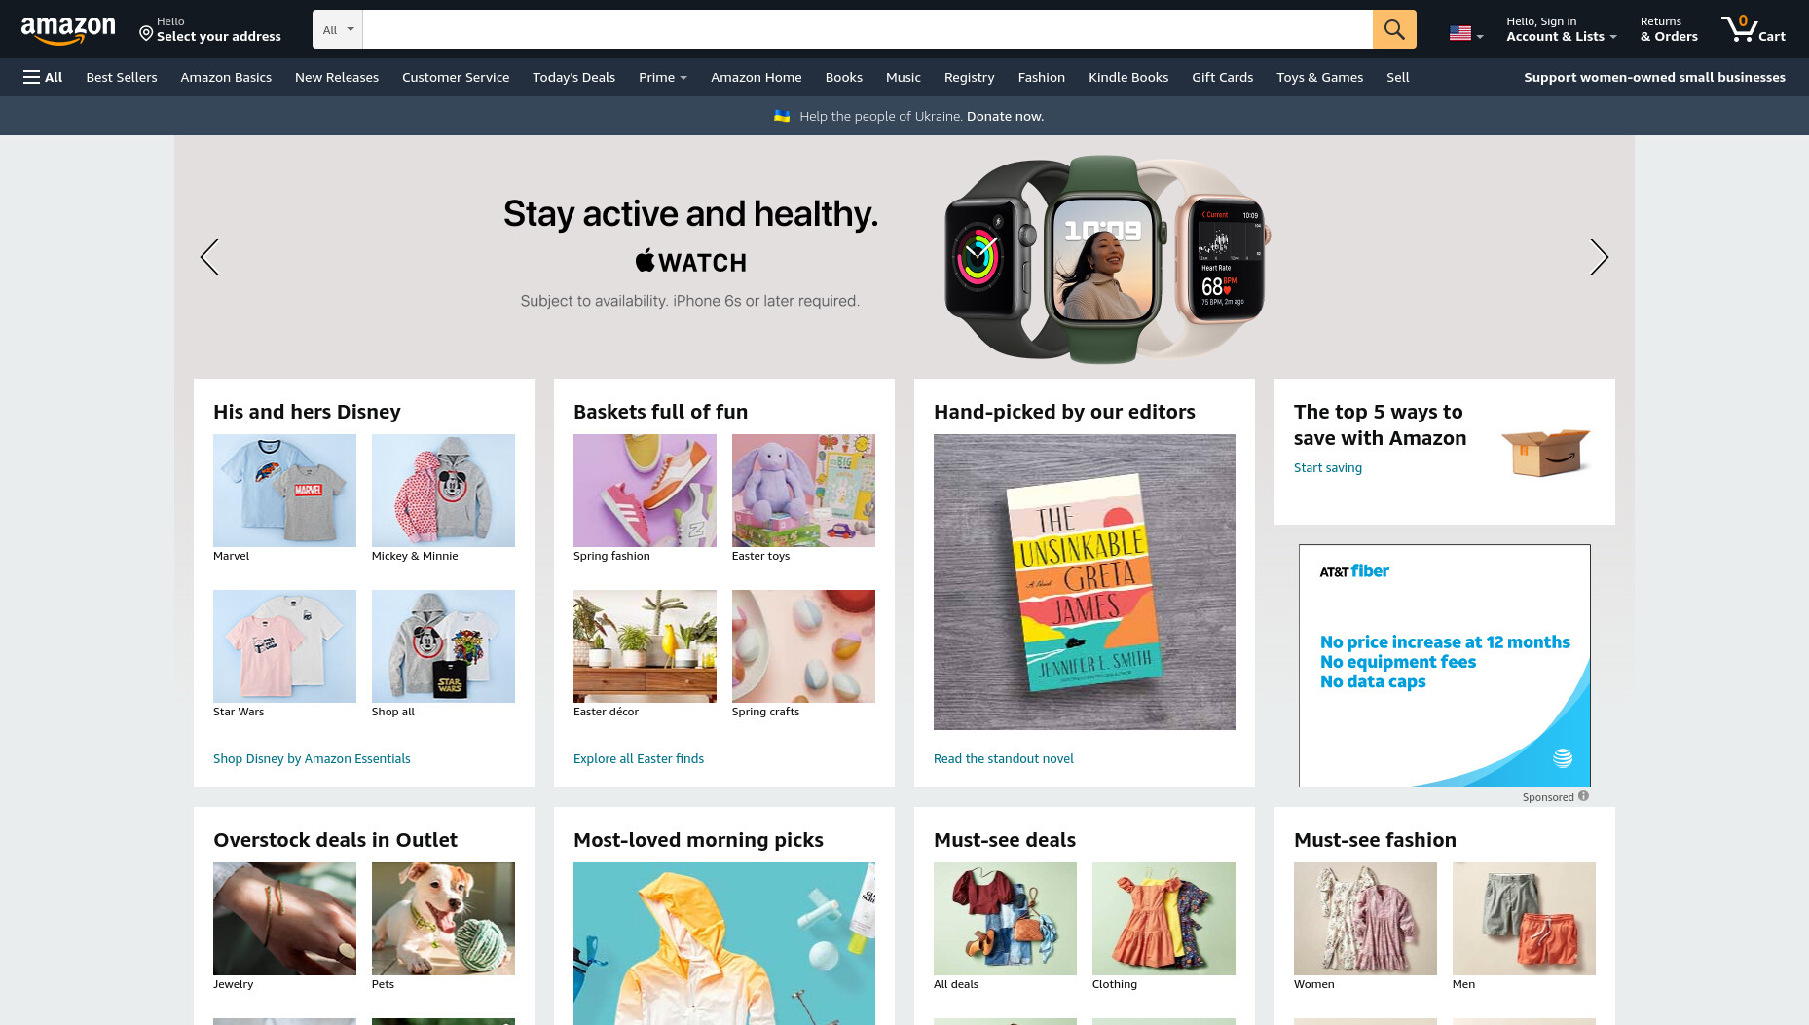Focus the Amazon search text field
The width and height of the screenshot is (1809, 1025).
(x=868, y=29)
